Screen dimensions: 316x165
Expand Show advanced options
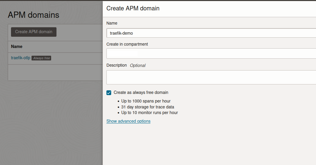(x=128, y=121)
